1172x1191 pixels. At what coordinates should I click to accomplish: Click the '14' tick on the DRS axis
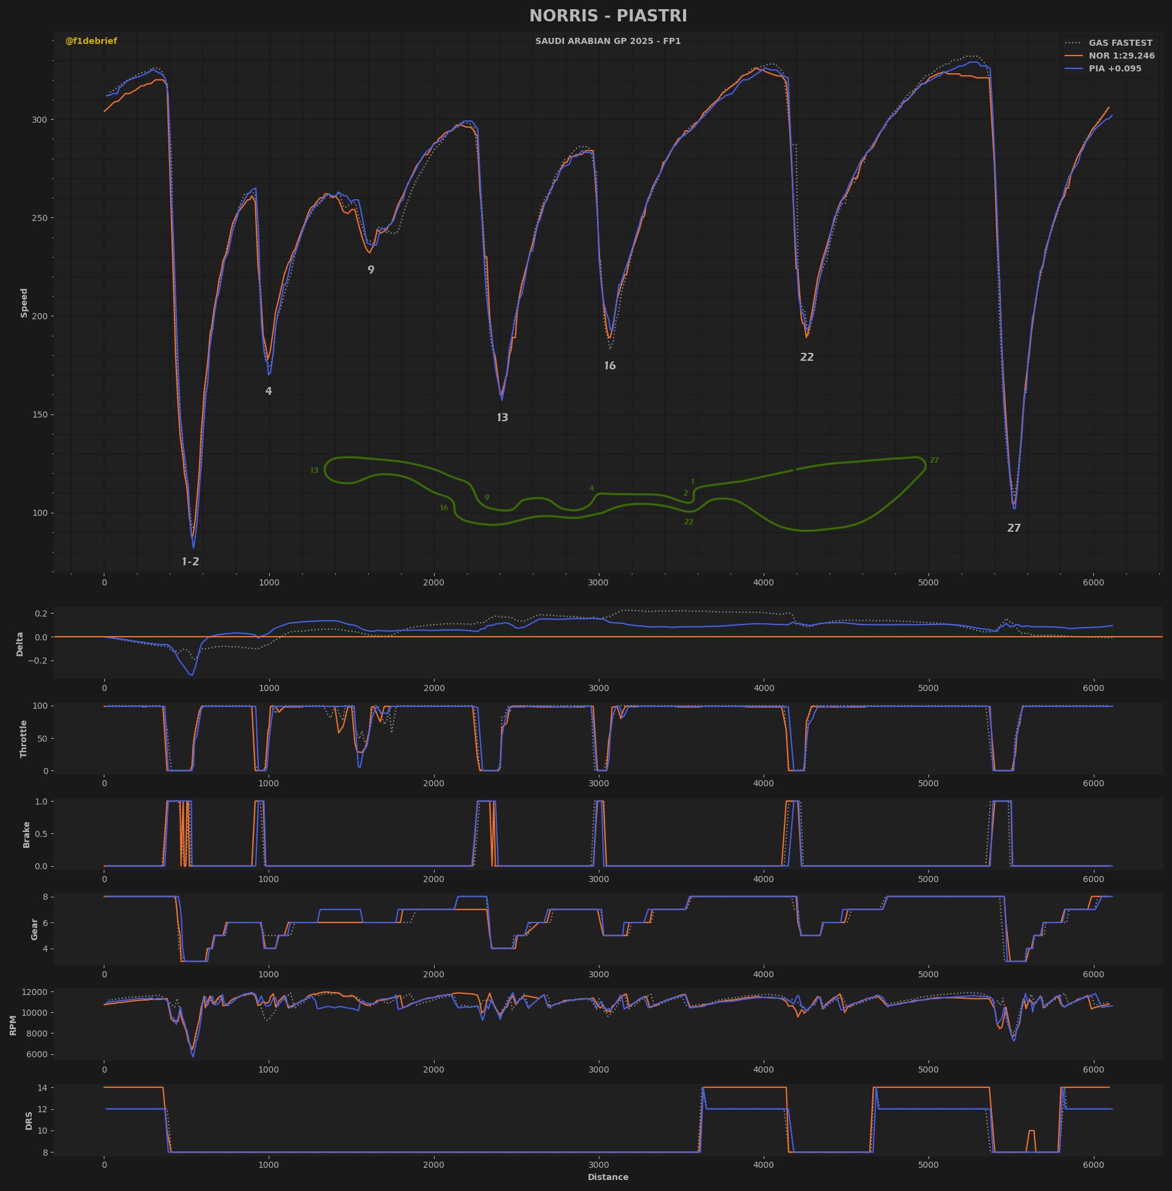43,1088
